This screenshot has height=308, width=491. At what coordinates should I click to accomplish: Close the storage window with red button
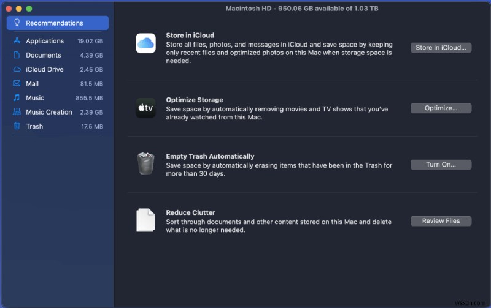[x=9, y=9]
